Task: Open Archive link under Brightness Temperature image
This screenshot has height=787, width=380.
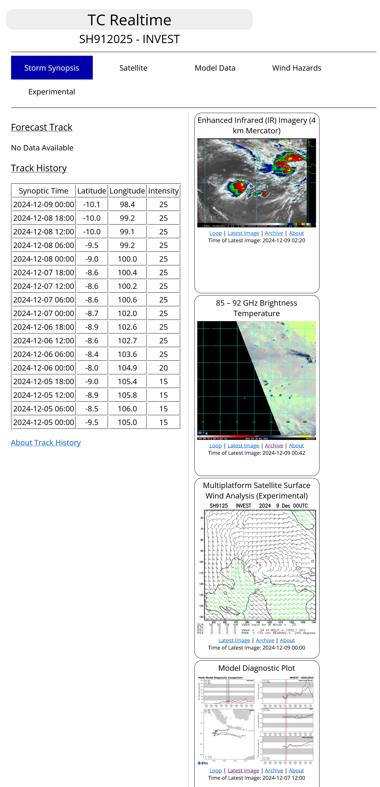Action: pyautogui.click(x=274, y=446)
